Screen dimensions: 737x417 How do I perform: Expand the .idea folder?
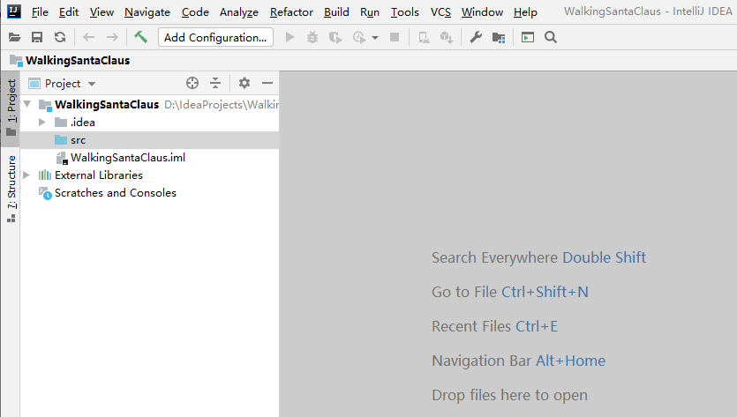point(42,122)
